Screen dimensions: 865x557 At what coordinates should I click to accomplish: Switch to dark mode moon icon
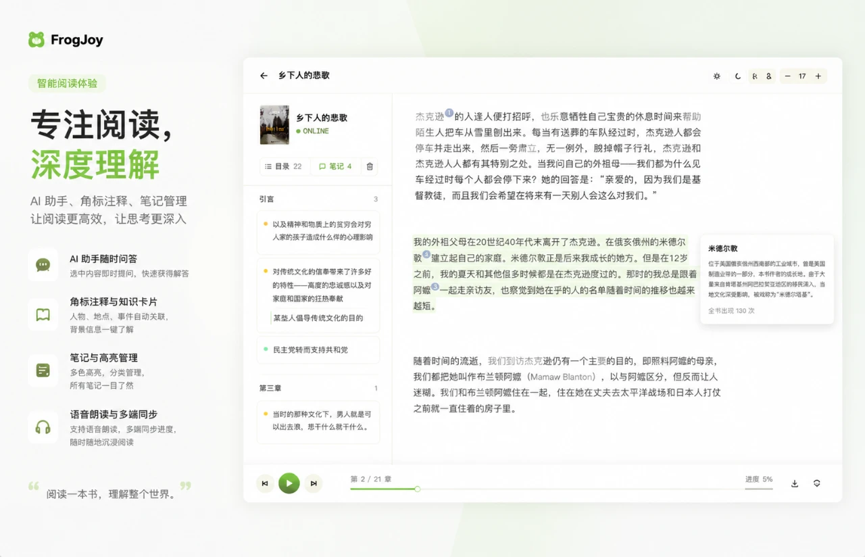[x=738, y=76]
